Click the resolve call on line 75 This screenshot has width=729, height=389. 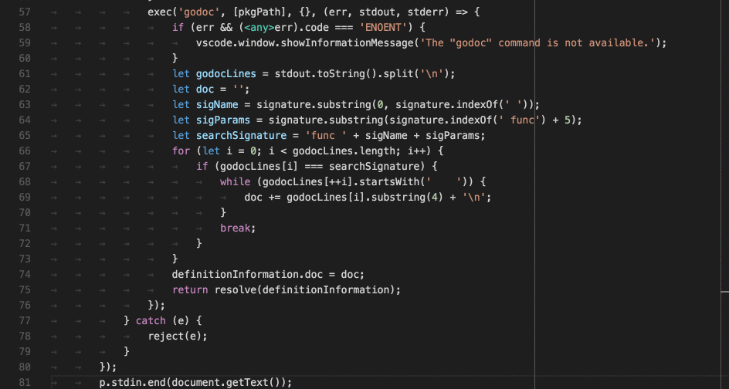tap(235, 290)
